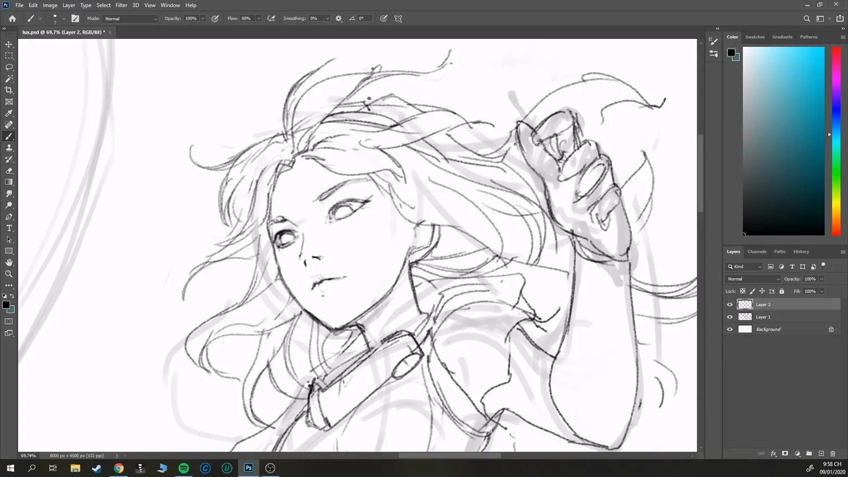The height and width of the screenshot is (477, 848).
Task: Activate the Eyedropper tool
Action: pyautogui.click(x=9, y=113)
